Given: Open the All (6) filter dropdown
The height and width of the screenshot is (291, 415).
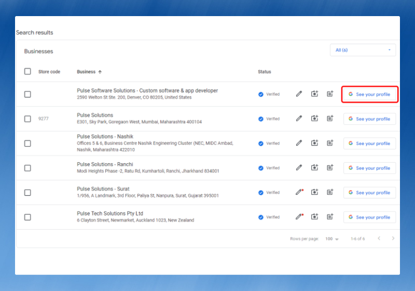Looking at the screenshot, I should tap(363, 50).
